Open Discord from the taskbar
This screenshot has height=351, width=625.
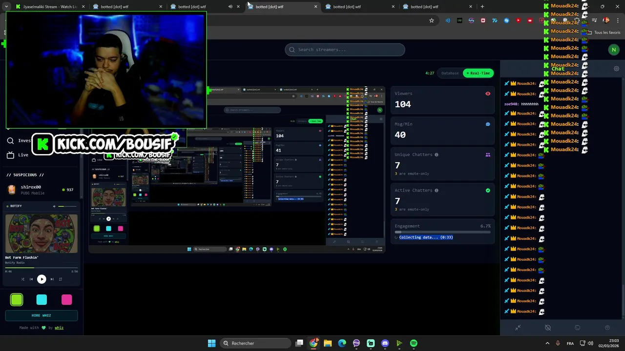(x=385, y=343)
